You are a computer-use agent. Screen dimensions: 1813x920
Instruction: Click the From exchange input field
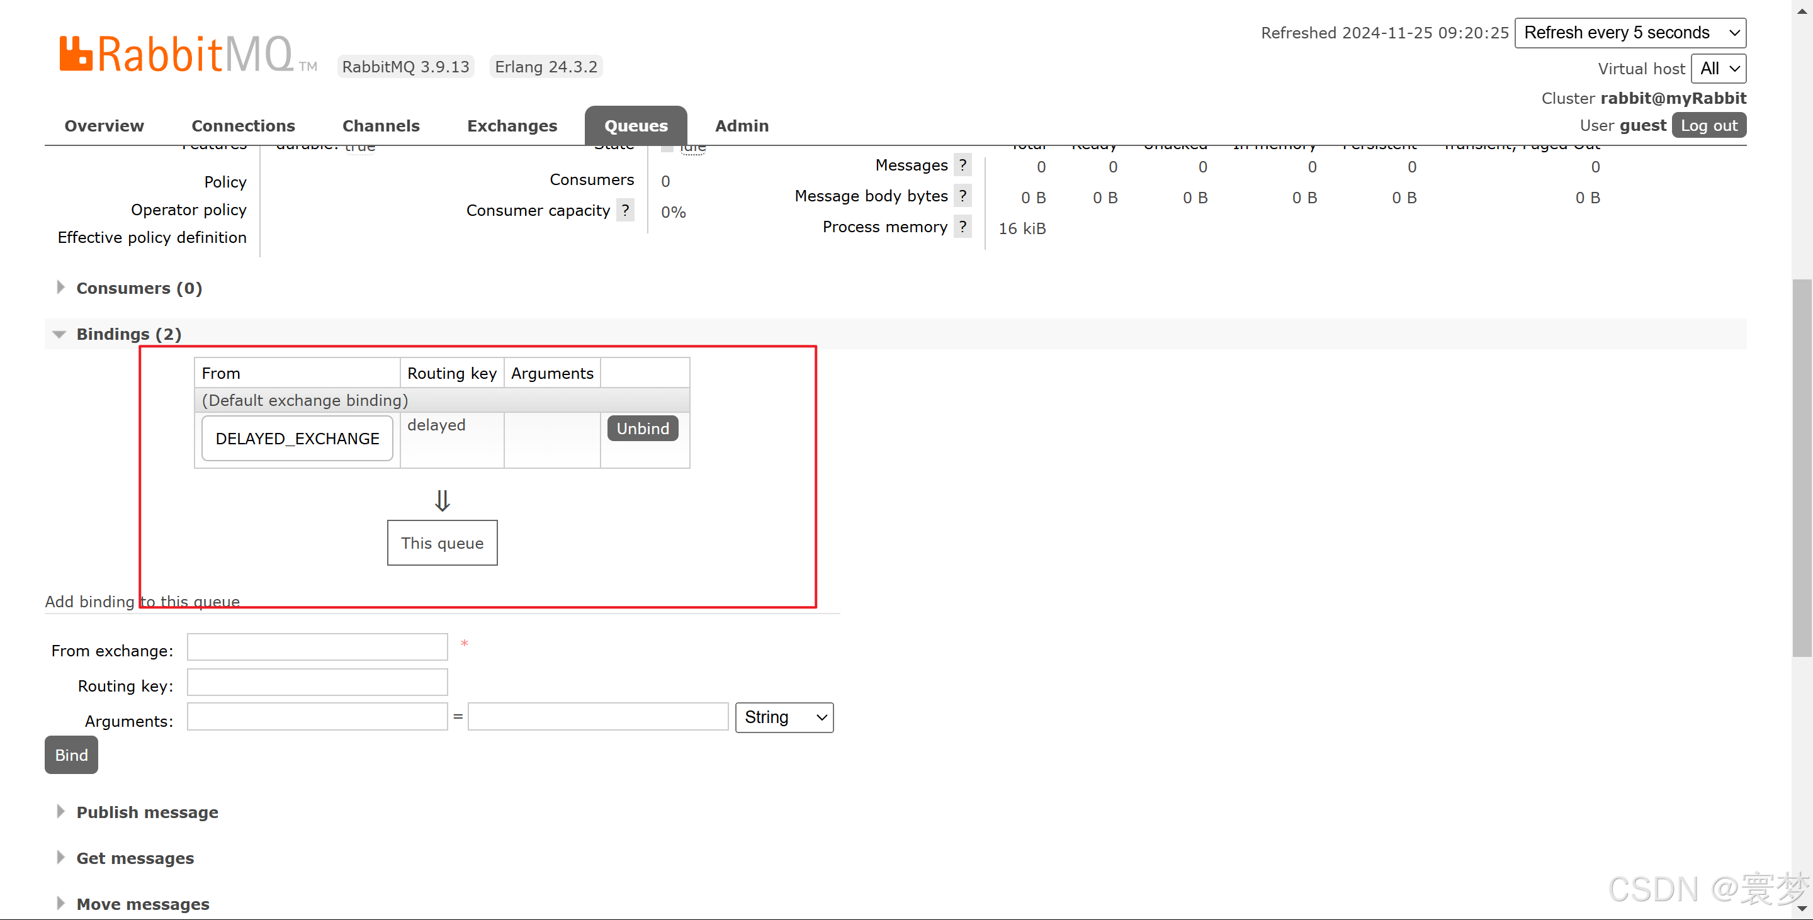(x=317, y=646)
